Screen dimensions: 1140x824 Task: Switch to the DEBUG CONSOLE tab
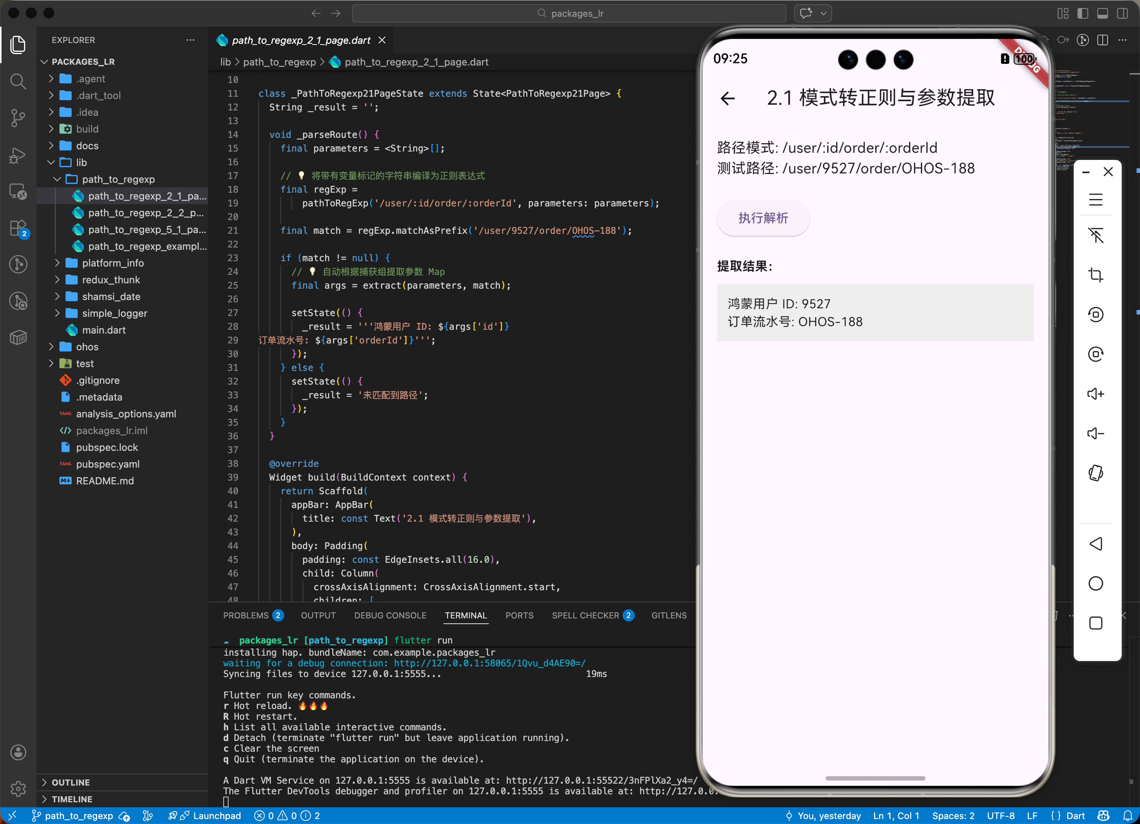point(390,615)
